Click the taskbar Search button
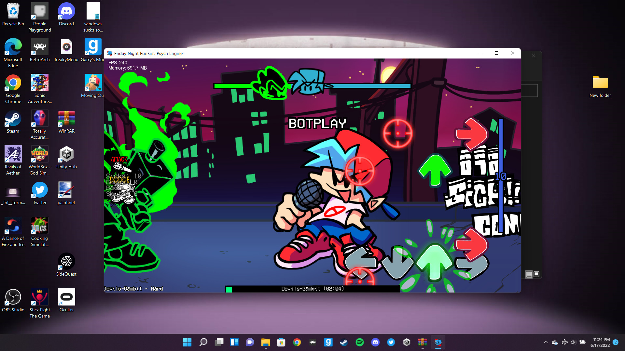The image size is (625, 351). point(203,342)
